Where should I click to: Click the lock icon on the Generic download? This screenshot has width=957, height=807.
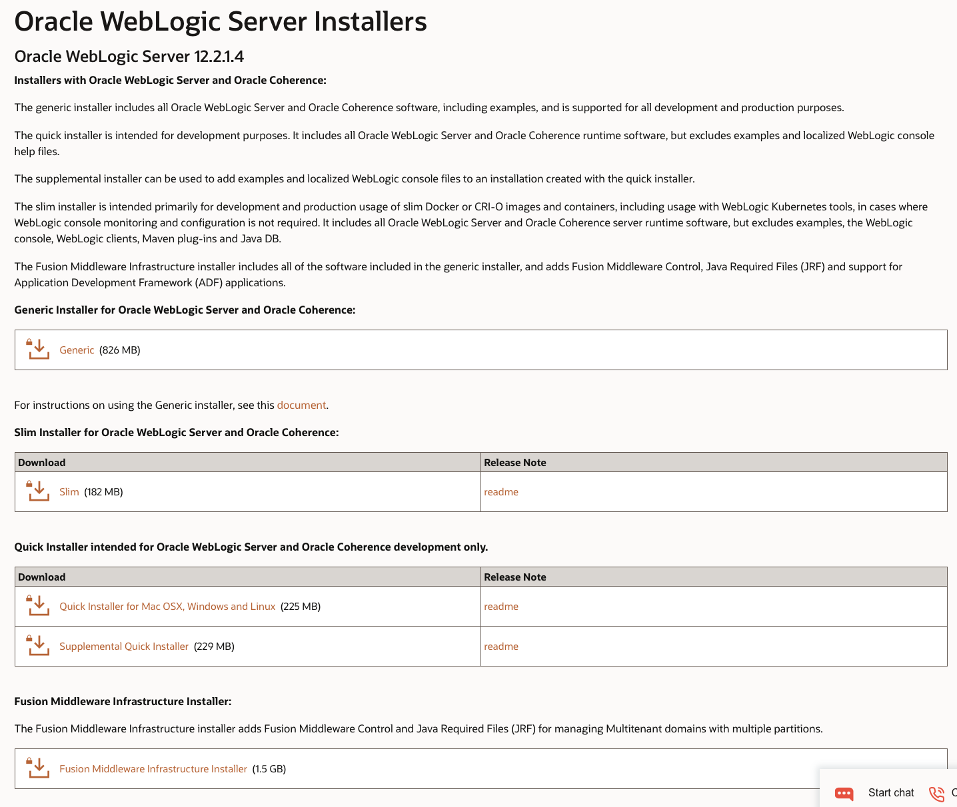coord(29,341)
